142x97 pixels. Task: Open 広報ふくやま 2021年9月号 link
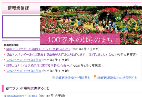(24, 60)
